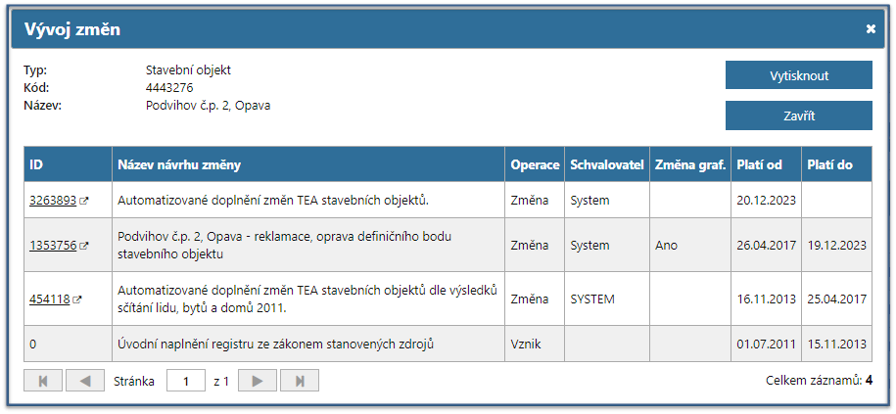Click the Vytisknout button

[798, 75]
